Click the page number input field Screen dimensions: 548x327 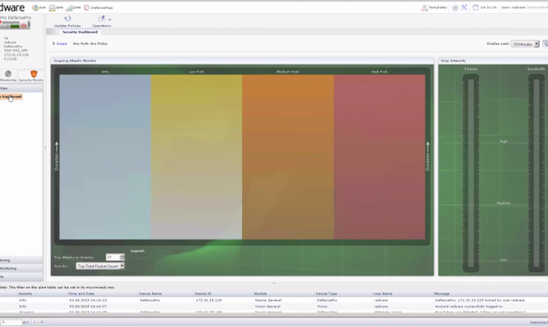pos(11,322)
